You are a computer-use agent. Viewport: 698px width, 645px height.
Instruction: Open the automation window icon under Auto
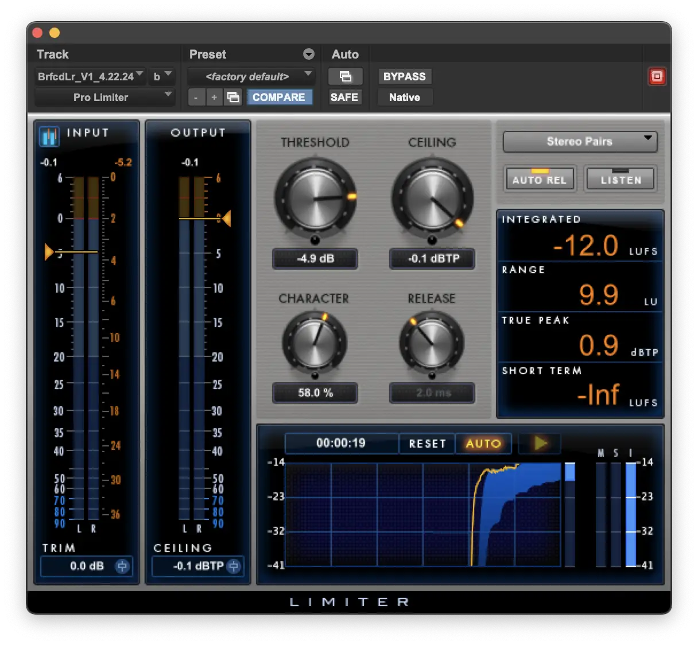(345, 76)
